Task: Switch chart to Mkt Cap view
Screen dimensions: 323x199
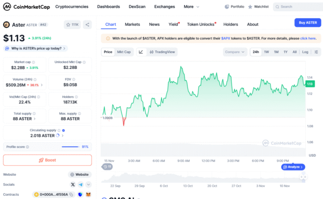Action: tap(124, 52)
